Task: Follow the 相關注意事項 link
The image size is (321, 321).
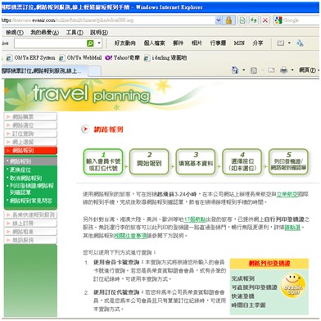Action: (x=131, y=236)
